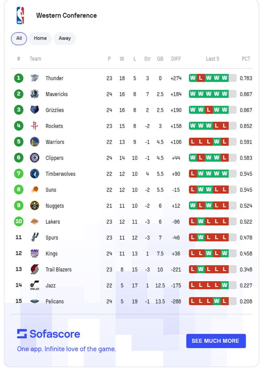
Task: Click the Lakers team logo
Action: pos(35,222)
